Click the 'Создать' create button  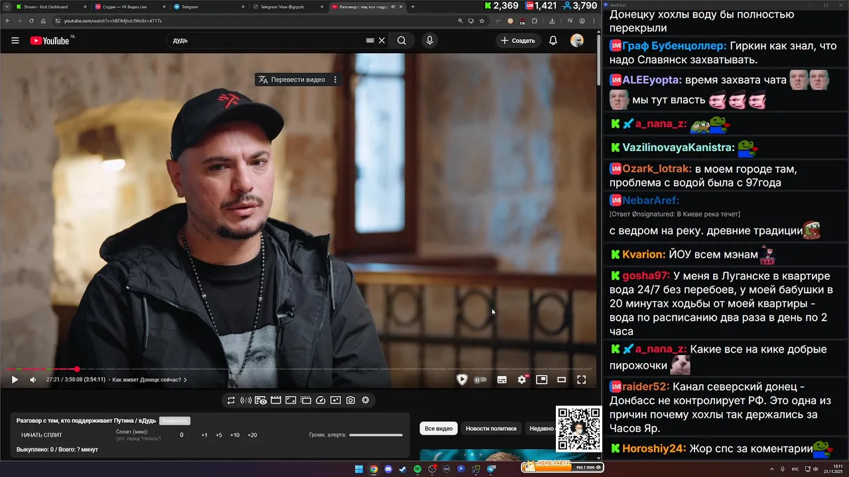click(x=517, y=40)
